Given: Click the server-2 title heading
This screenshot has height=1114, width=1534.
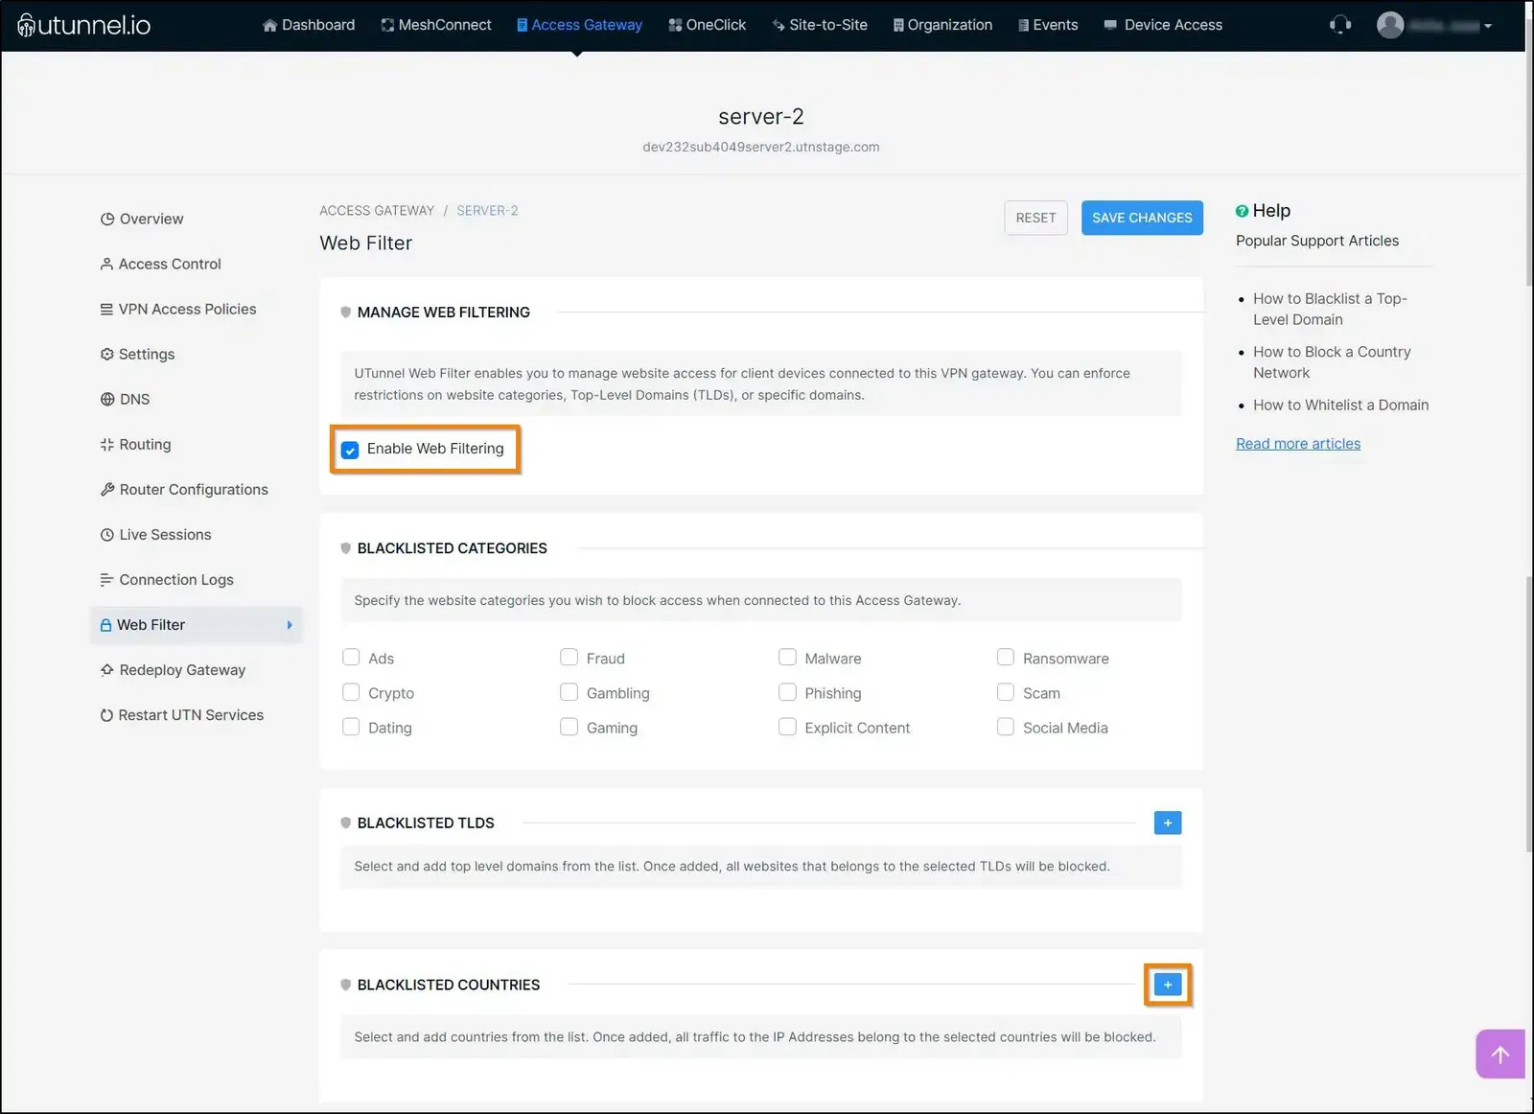Looking at the screenshot, I should point(761,117).
